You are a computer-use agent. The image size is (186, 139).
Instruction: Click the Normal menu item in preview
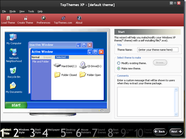[x=35, y=57]
